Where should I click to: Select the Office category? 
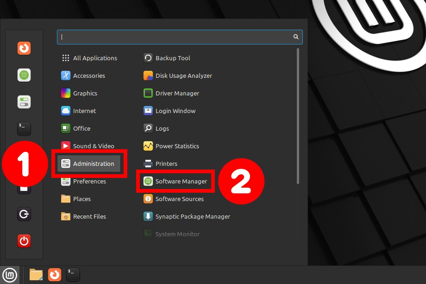click(x=89, y=128)
